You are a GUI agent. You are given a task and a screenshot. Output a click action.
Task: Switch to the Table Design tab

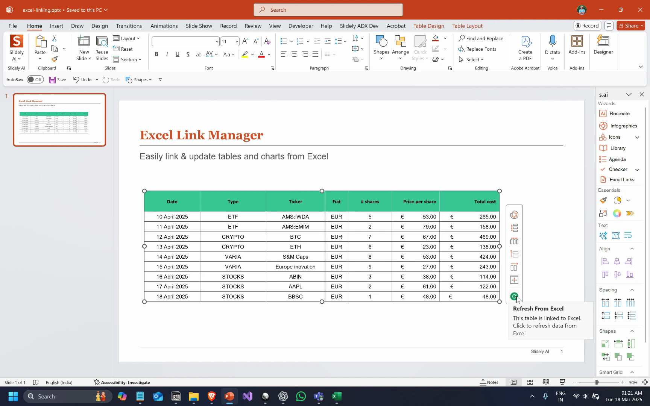point(429,26)
